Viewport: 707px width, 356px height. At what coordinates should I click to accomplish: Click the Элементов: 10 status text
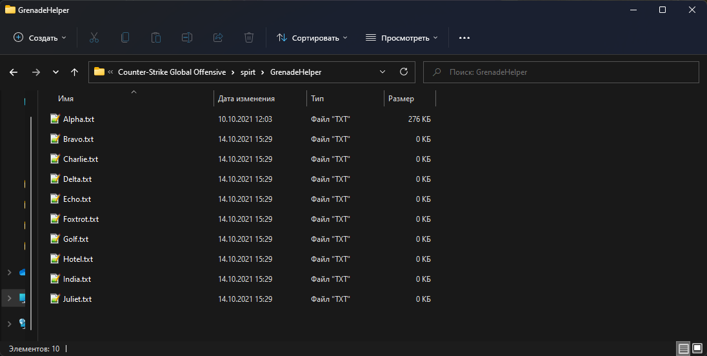[34, 349]
